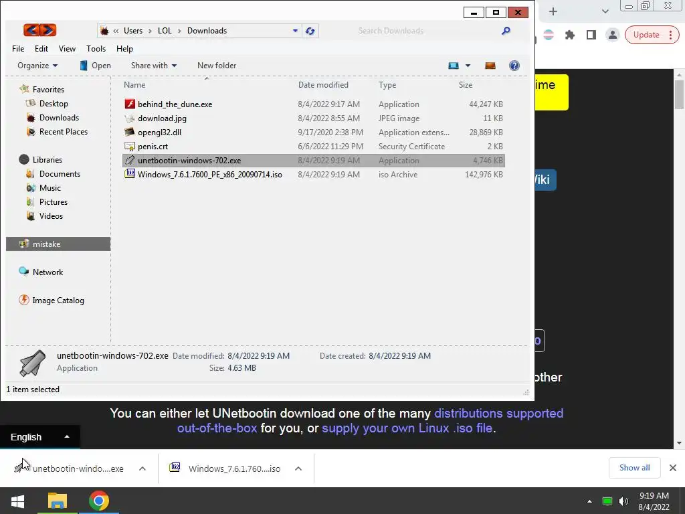This screenshot has width=685, height=514.
Task: Open the Edit menu
Action: coord(41,48)
